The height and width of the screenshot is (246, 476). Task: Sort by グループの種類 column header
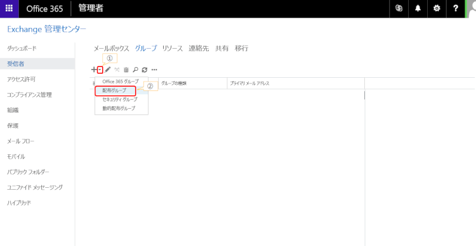192,83
